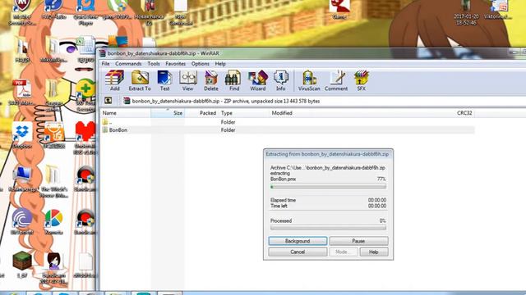Select the parent '..' folder row
Viewport: 526px width, 295px height.
[x=288, y=122]
